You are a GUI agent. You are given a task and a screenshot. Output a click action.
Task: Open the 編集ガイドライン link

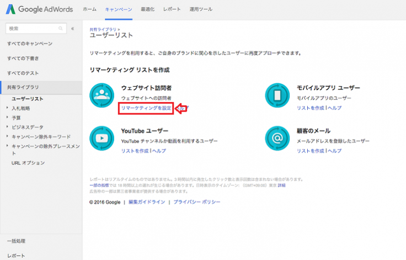point(147,202)
